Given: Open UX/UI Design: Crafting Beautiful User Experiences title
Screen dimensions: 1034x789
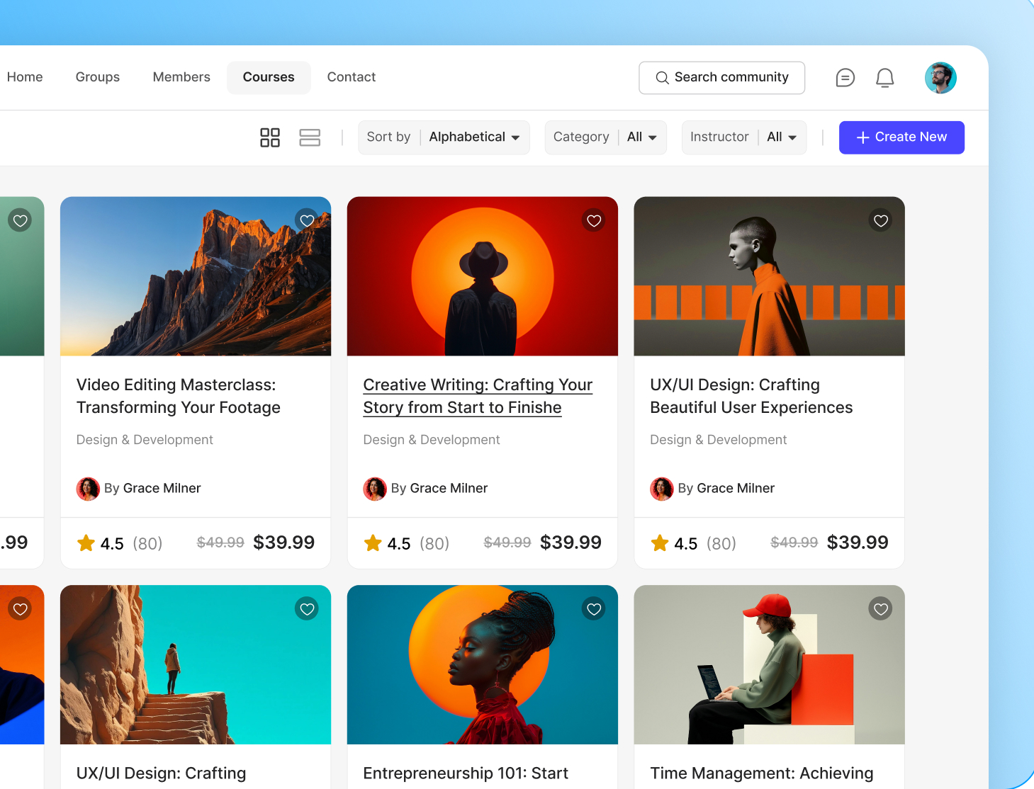Looking at the screenshot, I should tap(751, 396).
